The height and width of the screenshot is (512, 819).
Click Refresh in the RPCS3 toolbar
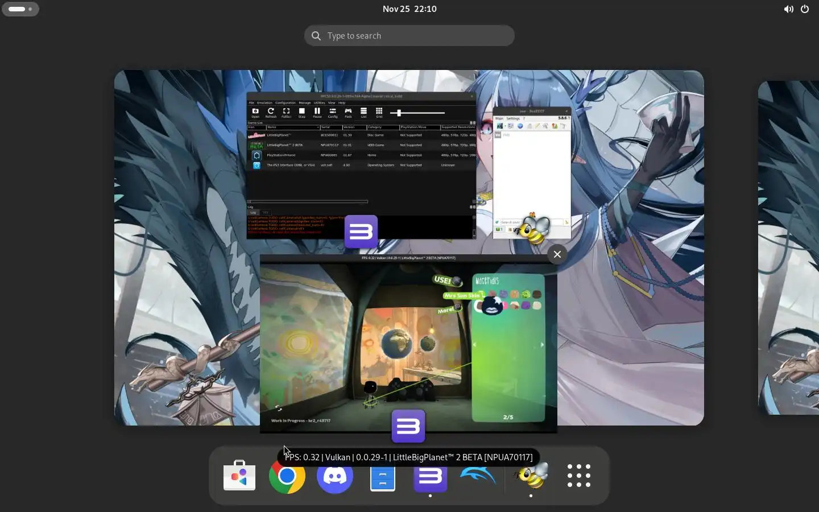tap(271, 113)
